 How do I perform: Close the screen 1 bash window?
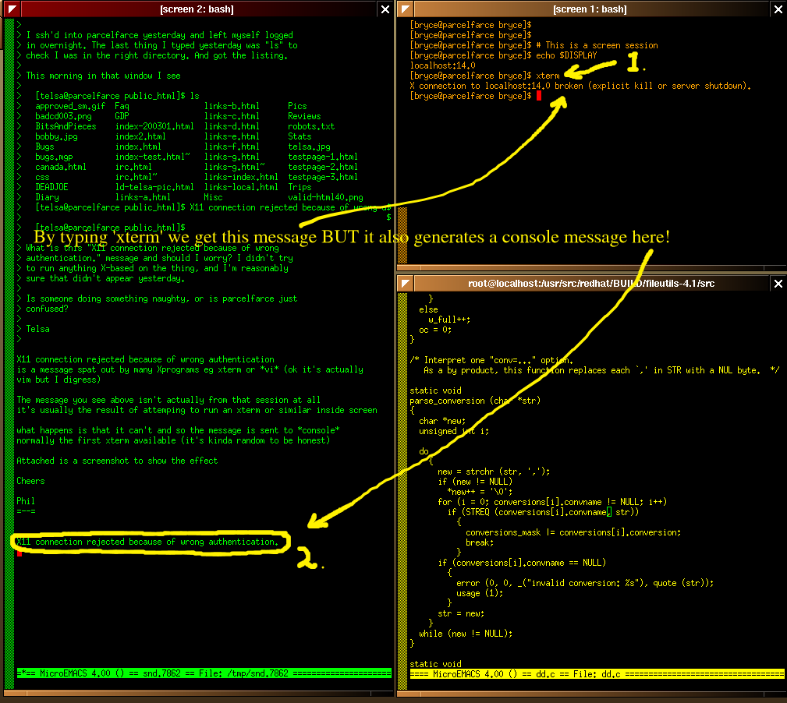(x=778, y=9)
